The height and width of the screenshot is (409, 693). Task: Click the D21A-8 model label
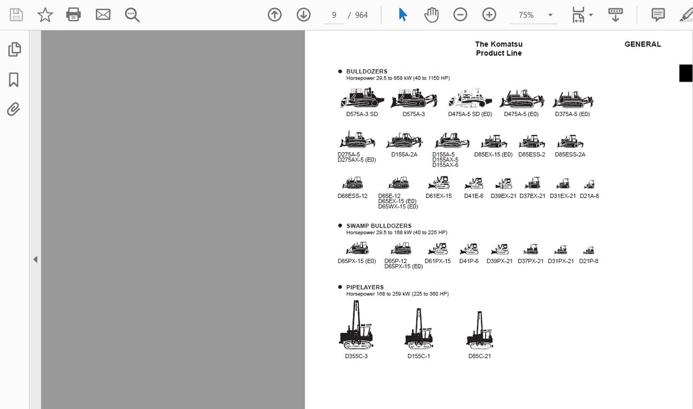(589, 196)
